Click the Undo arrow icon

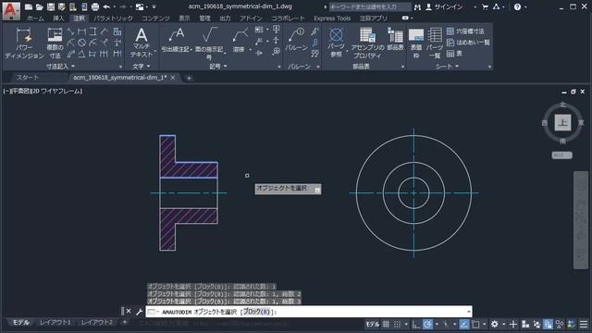(x=106, y=6)
